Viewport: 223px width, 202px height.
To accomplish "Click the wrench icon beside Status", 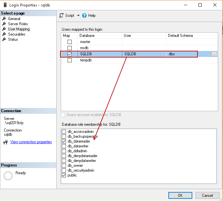I will click(x=4, y=39).
